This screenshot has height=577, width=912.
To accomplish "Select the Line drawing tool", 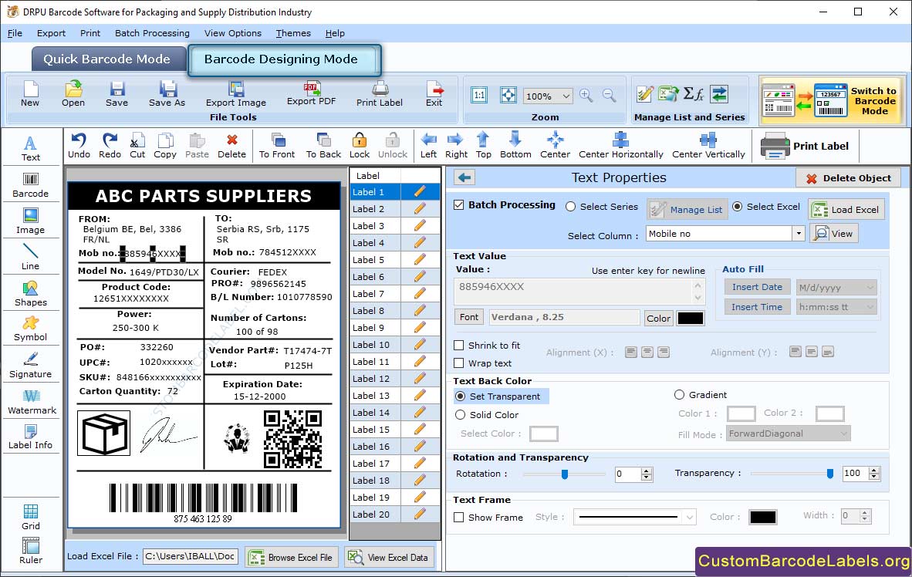I will [30, 257].
